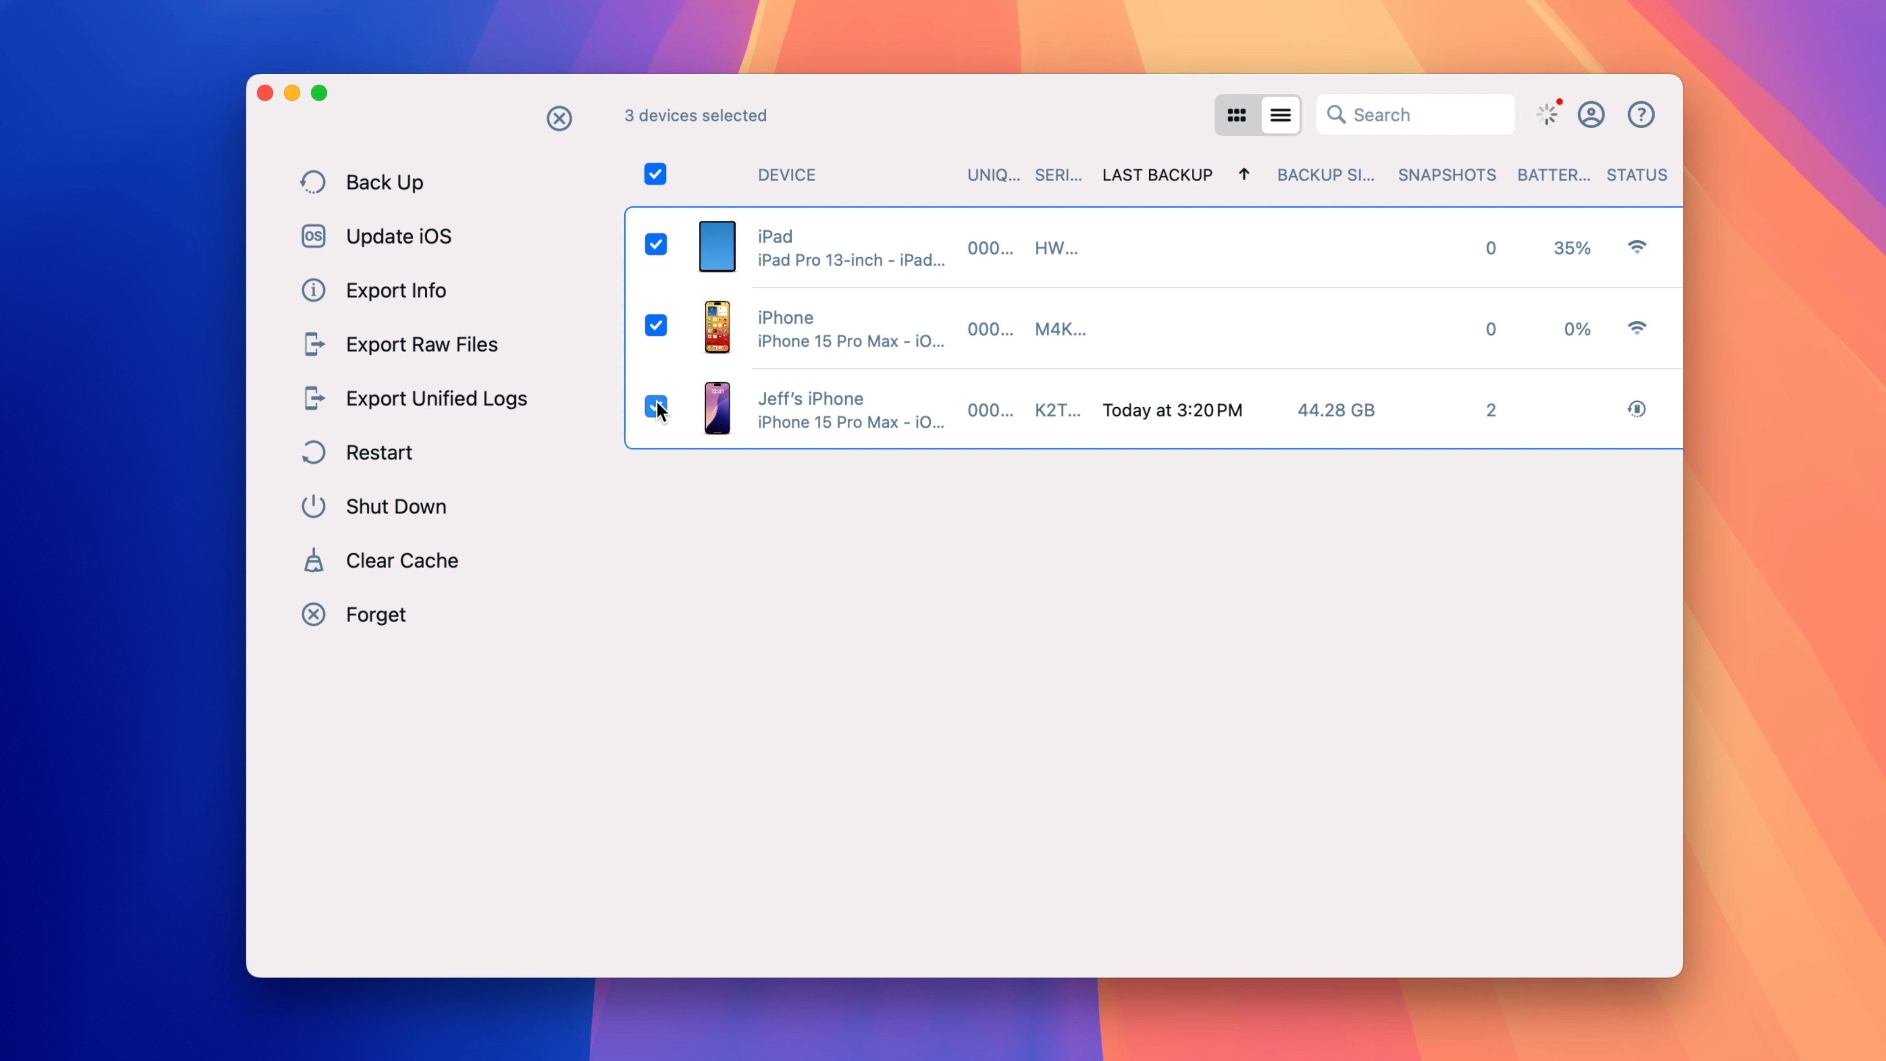Click the activity spinner icon

click(x=1547, y=115)
